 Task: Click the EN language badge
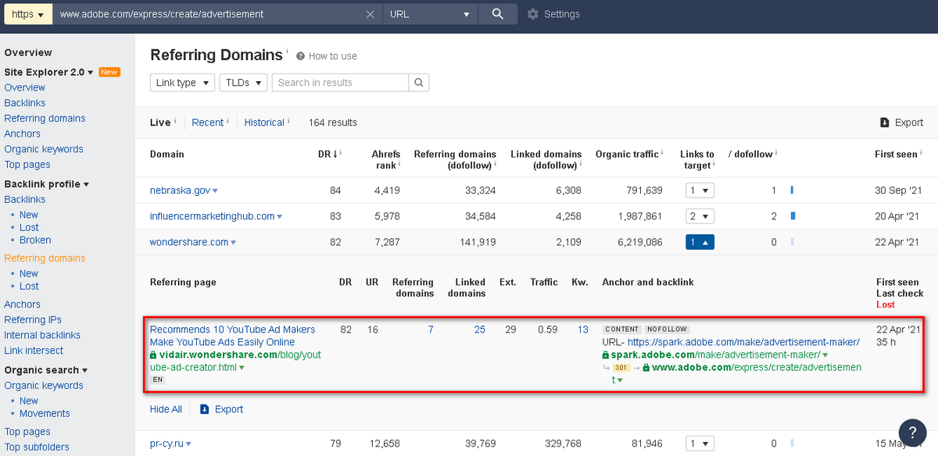(157, 379)
